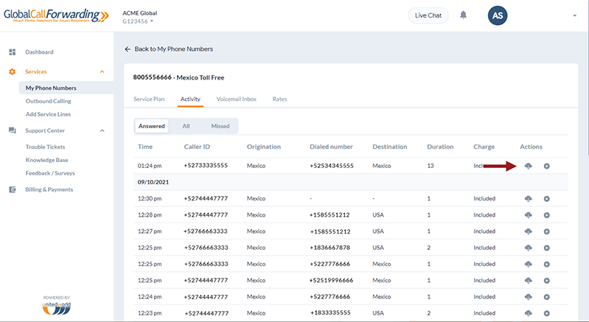589x322 pixels.
Task: Open Live Chat
Action: pos(428,15)
